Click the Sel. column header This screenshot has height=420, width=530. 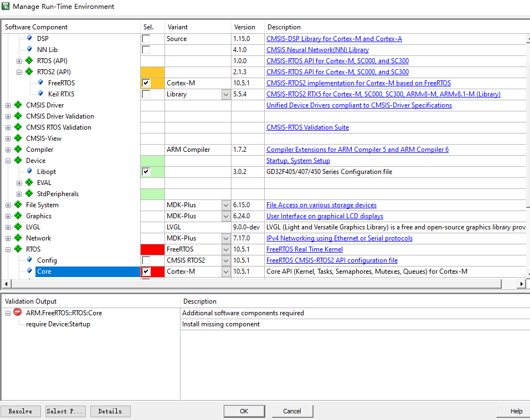[152, 27]
